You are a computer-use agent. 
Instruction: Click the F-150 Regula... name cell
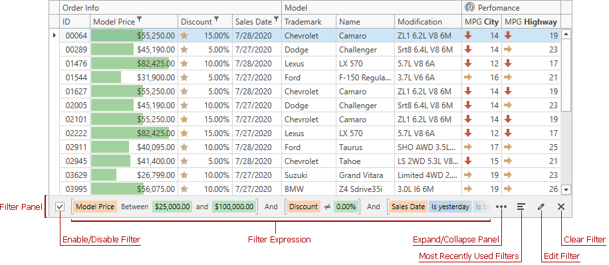365,78
